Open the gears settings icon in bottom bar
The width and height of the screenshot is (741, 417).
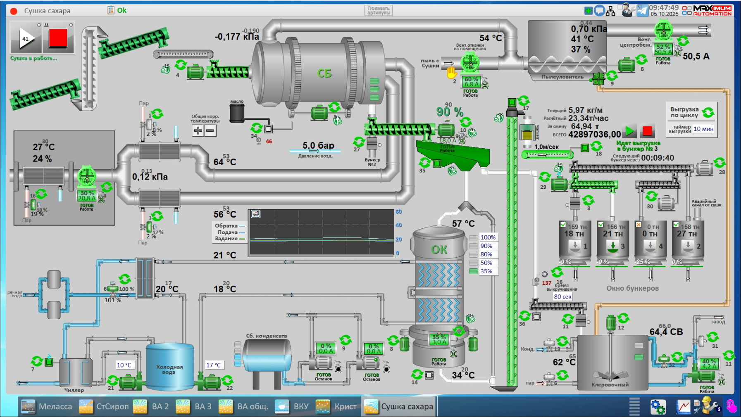(x=658, y=407)
